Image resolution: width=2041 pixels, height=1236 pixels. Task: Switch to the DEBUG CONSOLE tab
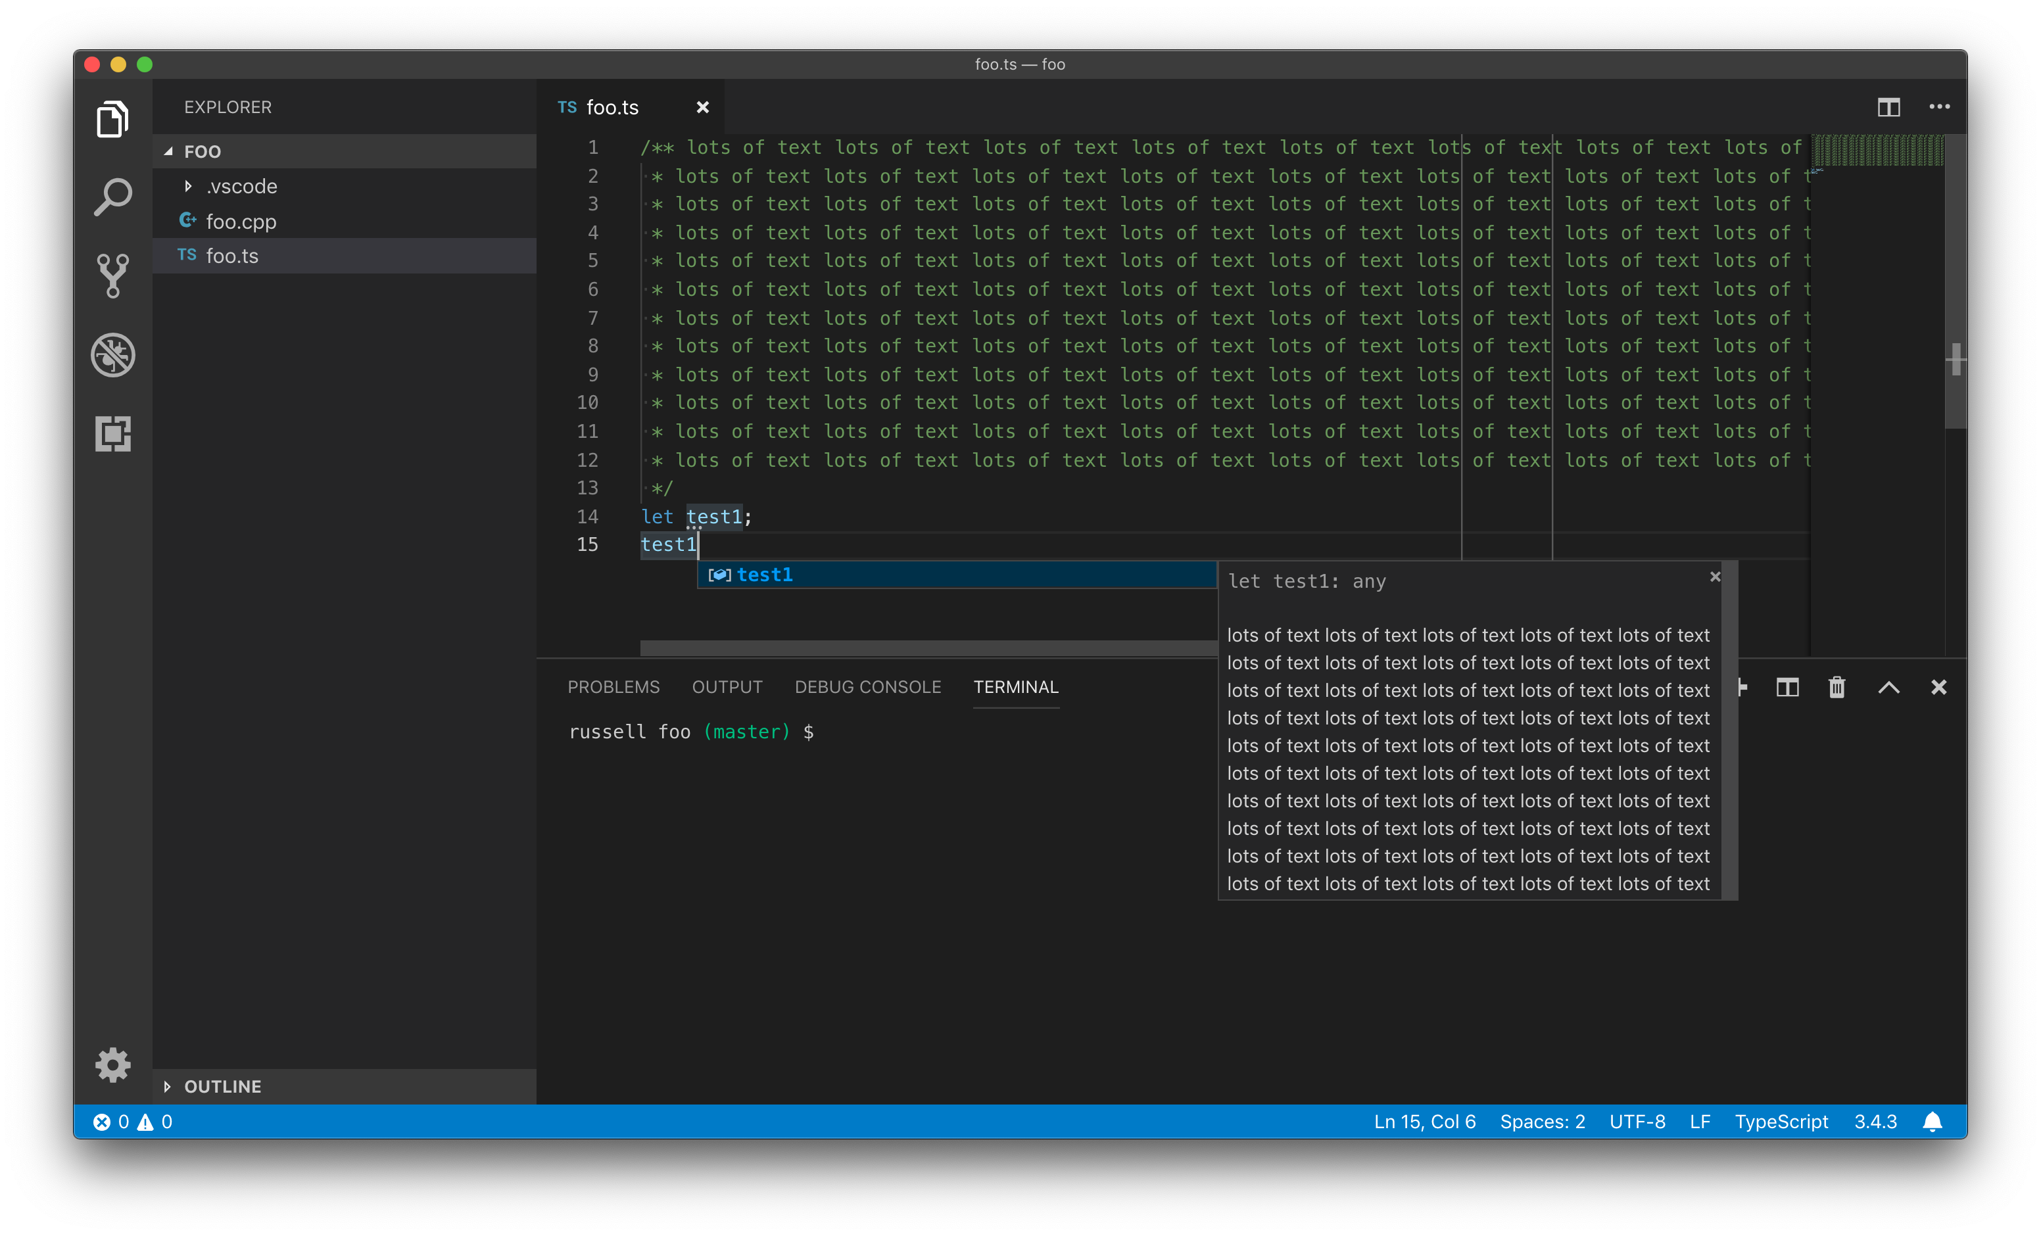[x=867, y=687]
